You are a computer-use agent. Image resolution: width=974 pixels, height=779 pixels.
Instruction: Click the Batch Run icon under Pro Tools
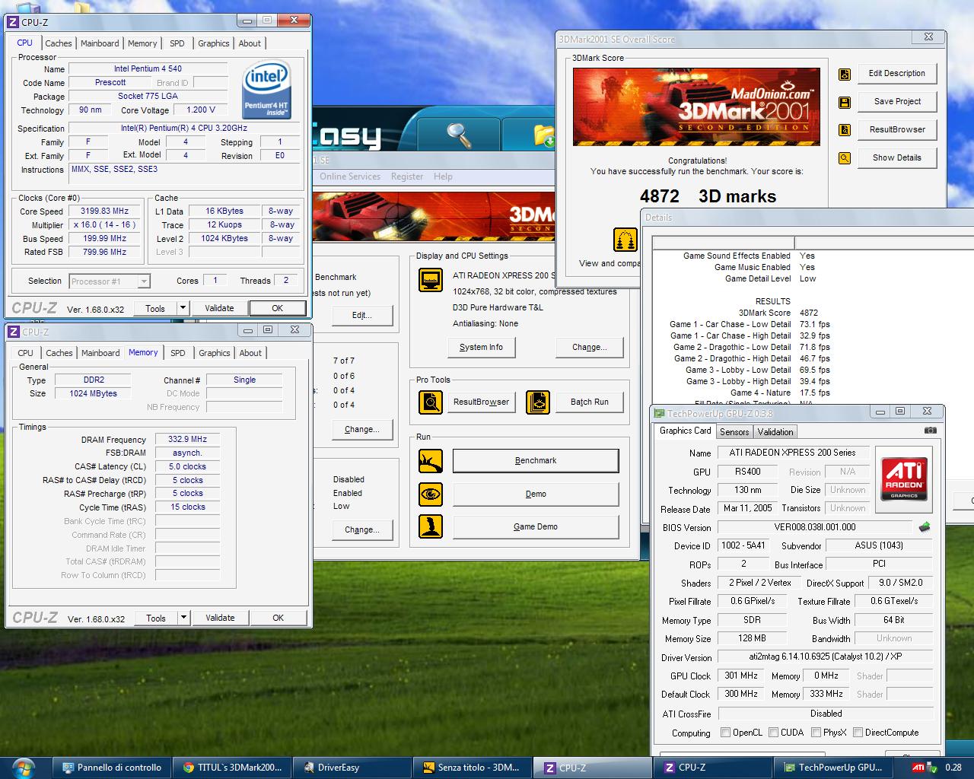538,402
